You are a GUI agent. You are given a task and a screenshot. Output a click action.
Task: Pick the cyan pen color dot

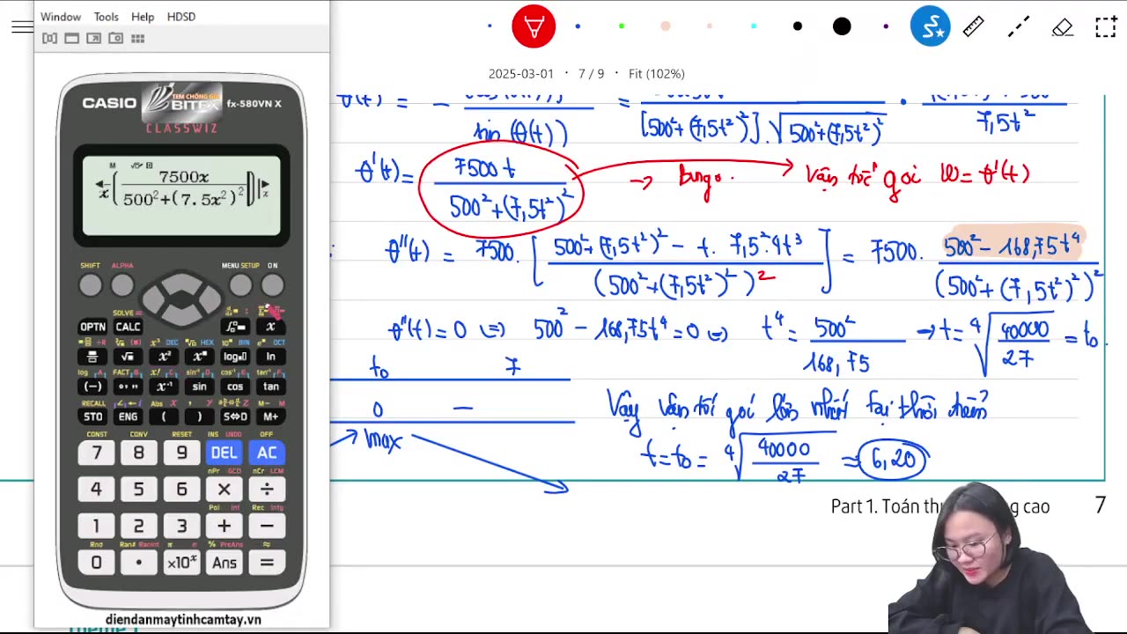pos(754,26)
